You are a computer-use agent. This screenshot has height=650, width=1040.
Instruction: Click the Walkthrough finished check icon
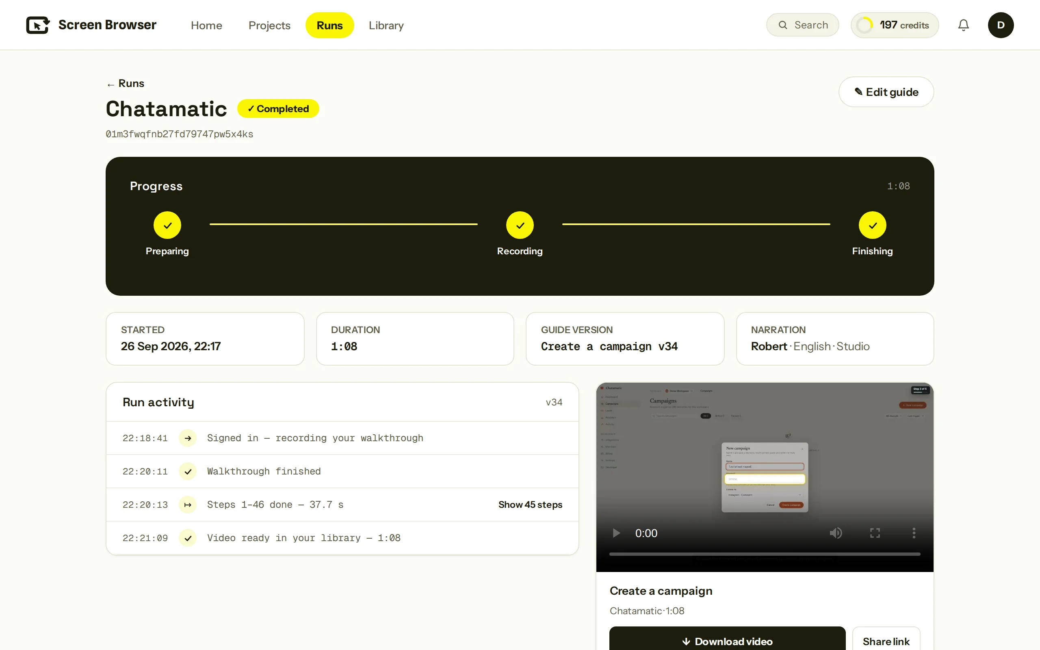point(188,471)
